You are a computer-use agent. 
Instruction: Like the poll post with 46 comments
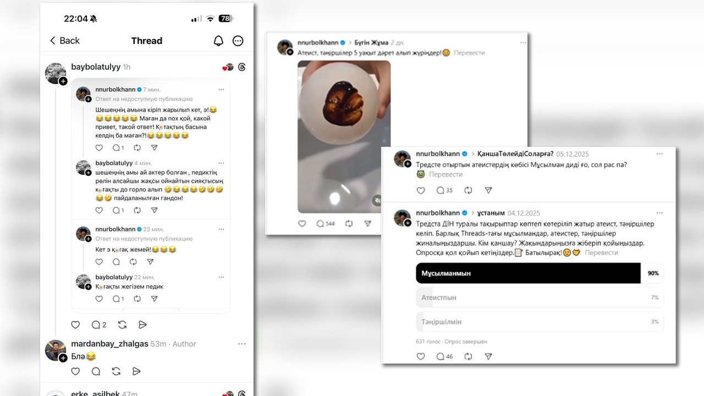[x=421, y=356]
